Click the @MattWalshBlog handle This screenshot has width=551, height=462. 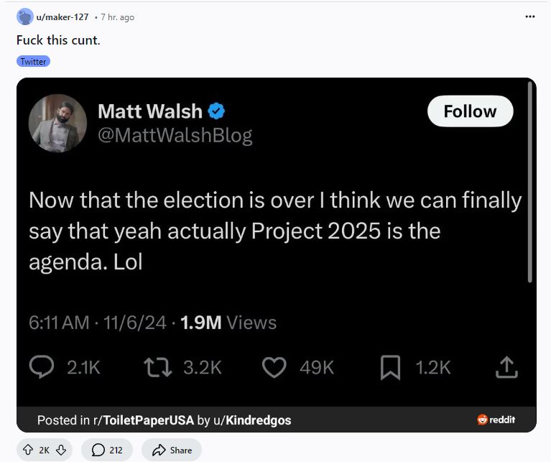(x=175, y=136)
